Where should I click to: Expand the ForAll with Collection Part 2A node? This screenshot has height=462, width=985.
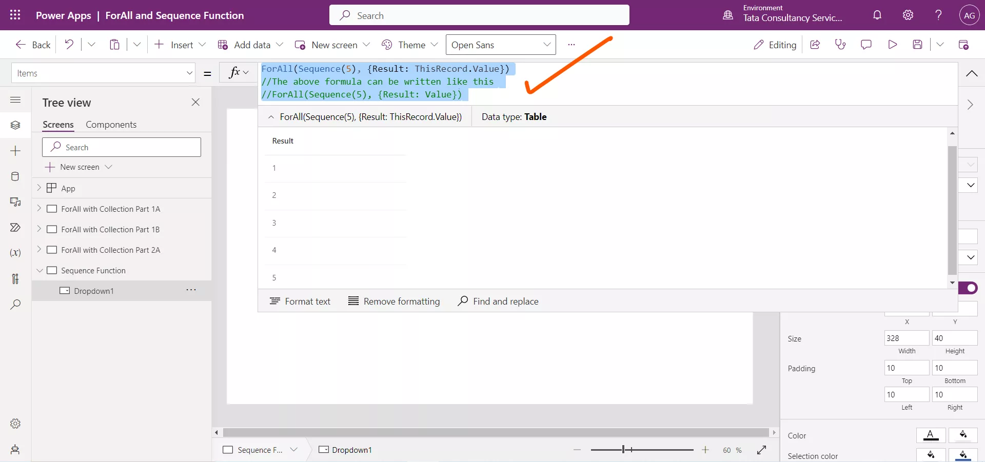coord(40,250)
